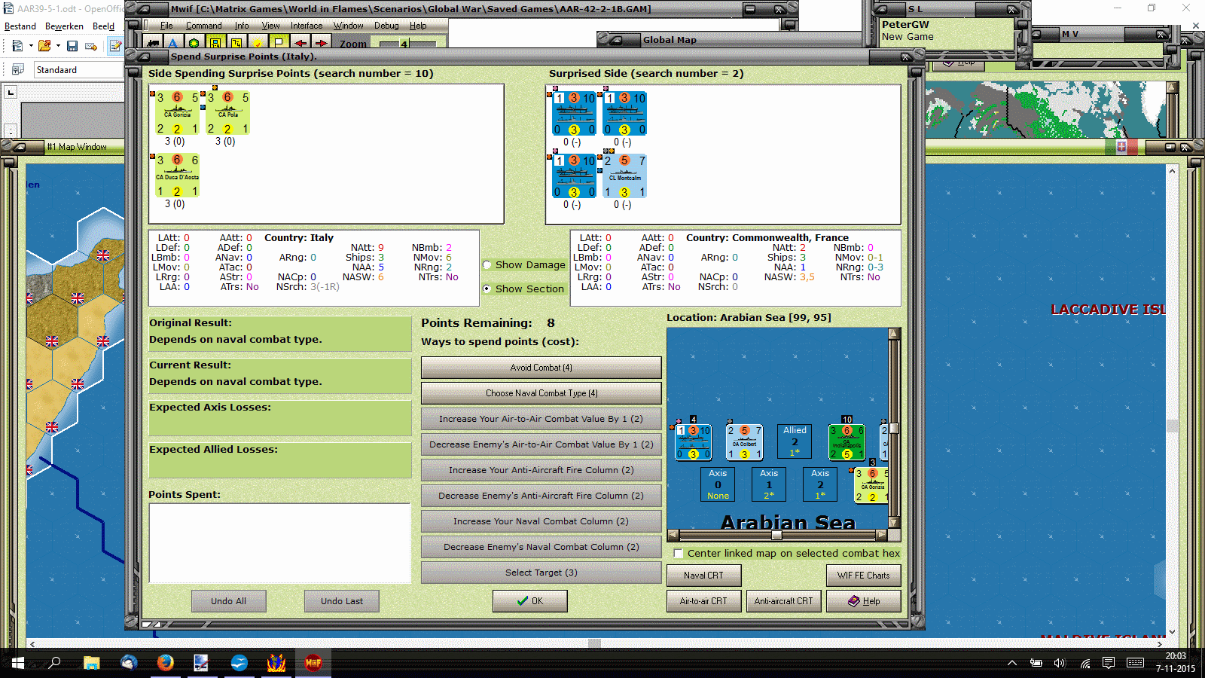
Task: Select the Show Section radio button
Action: (x=487, y=289)
